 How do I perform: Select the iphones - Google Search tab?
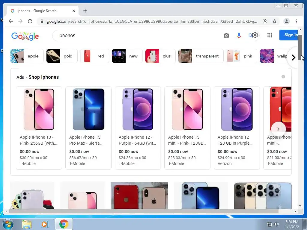[43, 11]
